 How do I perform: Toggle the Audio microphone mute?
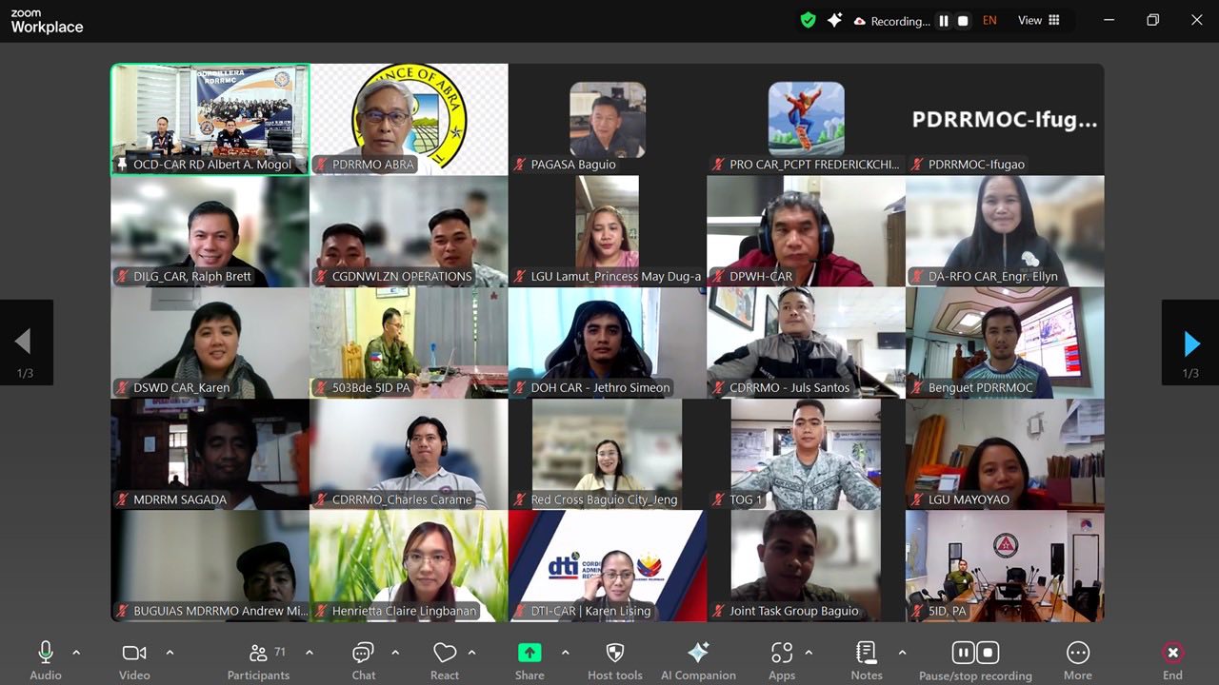[45, 661]
